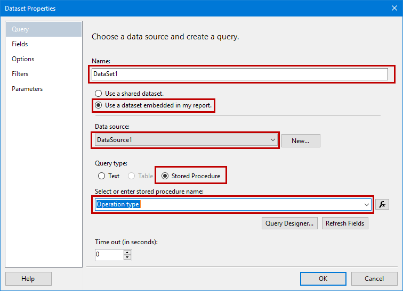Go to the Filters page

20,74
